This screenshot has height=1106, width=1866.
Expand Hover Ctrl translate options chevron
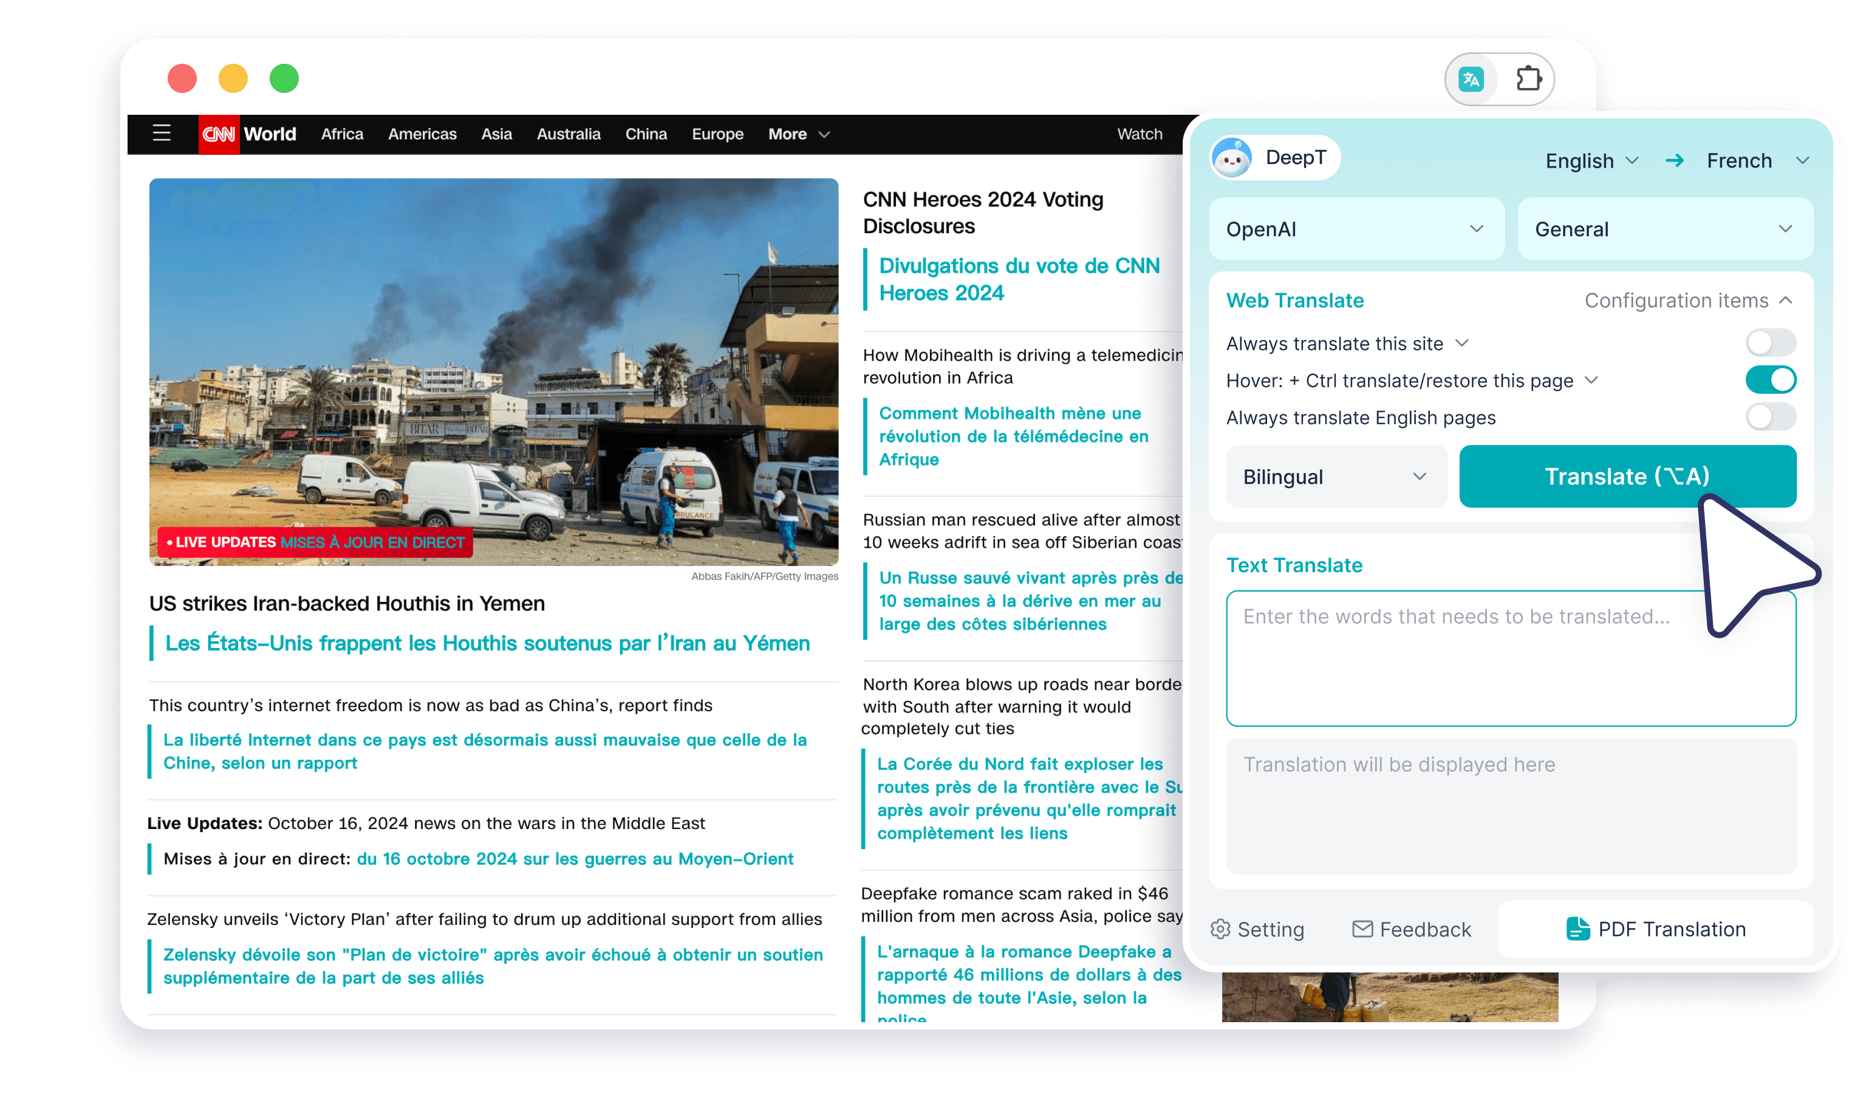1592,380
